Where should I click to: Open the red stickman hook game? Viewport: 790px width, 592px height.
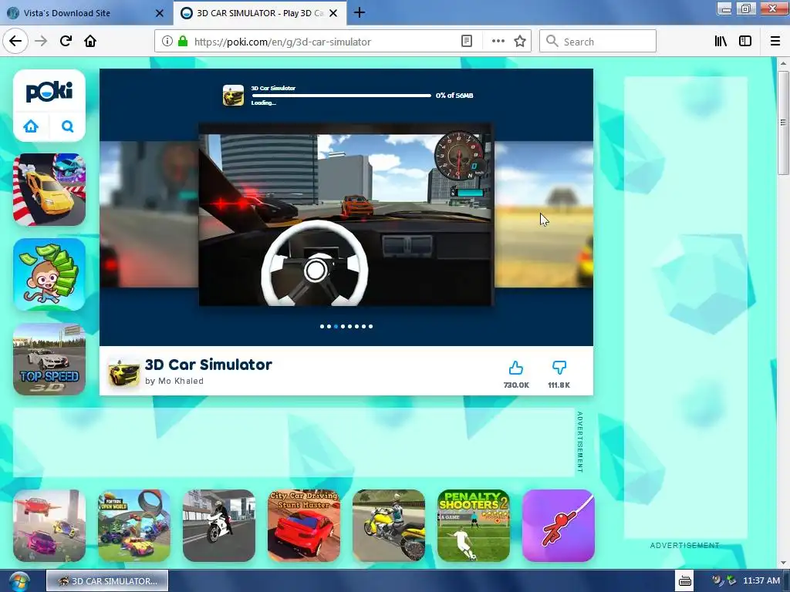pos(559,526)
